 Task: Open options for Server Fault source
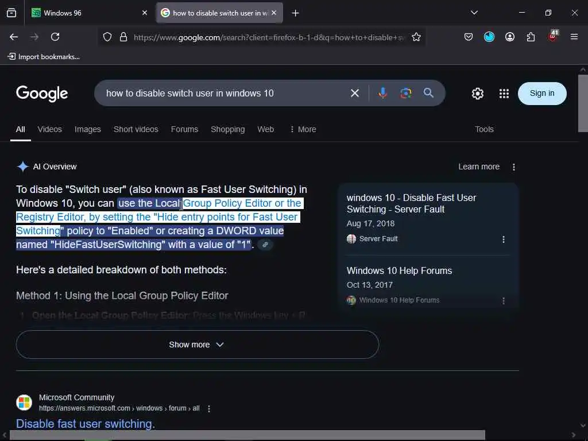pyautogui.click(x=503, y=239)
